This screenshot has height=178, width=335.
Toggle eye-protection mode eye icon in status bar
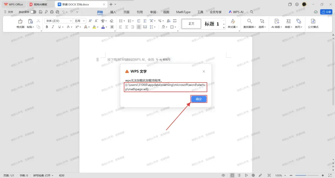click(223, 175)
